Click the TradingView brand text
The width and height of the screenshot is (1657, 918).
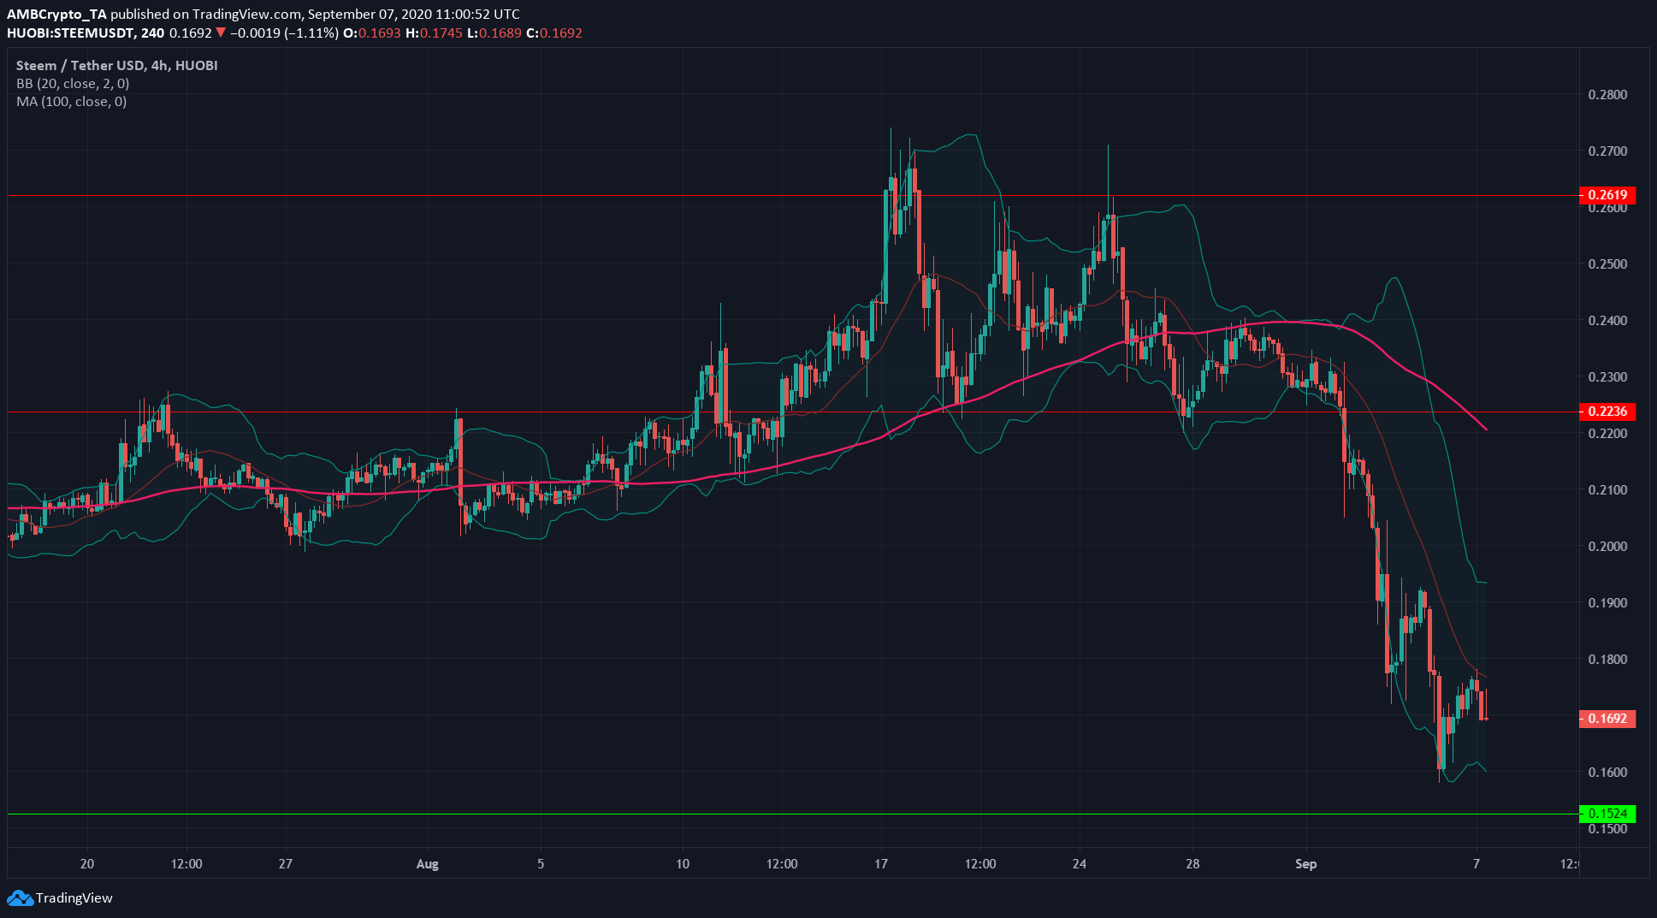pyautogui.click(x=74, y=898)
